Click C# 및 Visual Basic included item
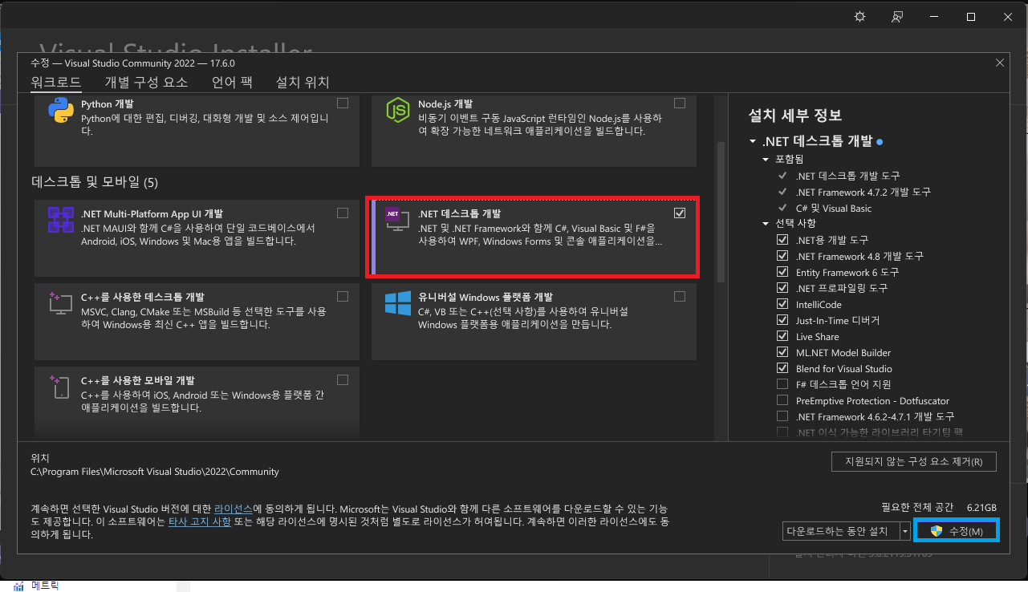The width and height of the screenshot is (1028, 592). pos(834,208)
